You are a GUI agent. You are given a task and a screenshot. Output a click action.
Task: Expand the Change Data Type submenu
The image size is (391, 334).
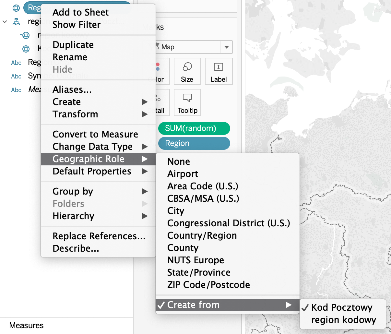point(92,147)
